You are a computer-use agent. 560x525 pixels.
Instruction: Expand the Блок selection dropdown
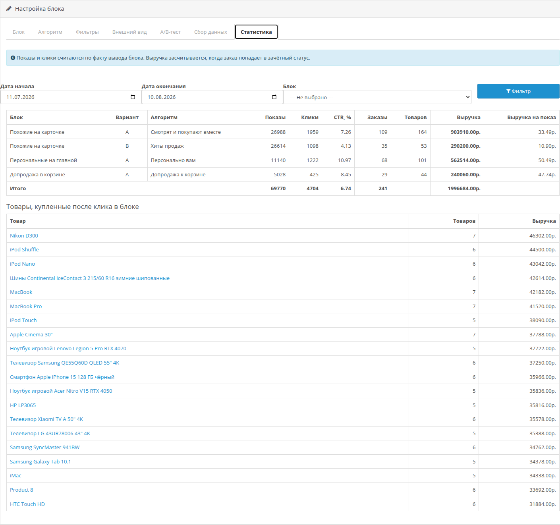point(377,97)
